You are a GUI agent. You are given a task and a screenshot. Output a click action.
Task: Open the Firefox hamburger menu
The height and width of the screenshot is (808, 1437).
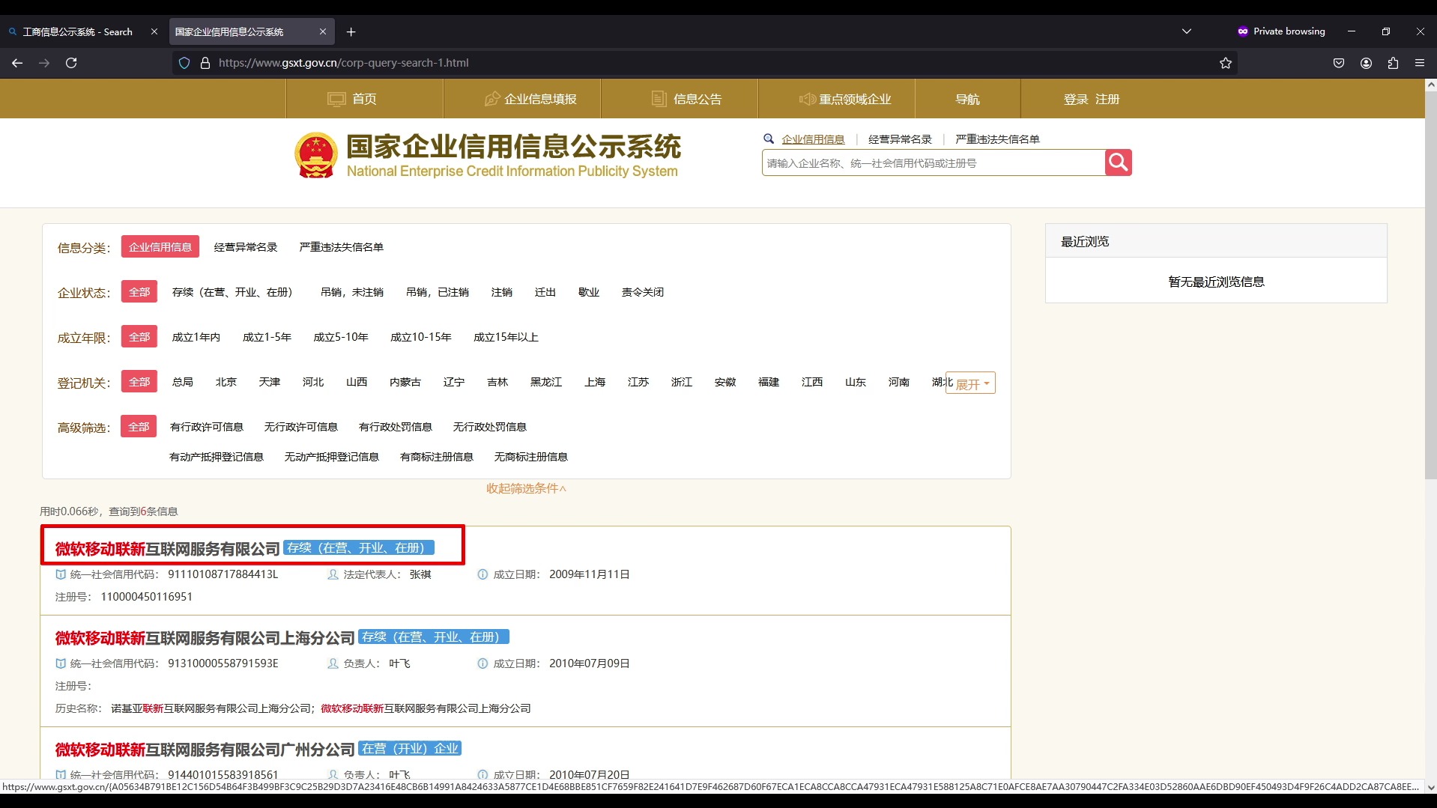pyautogui.click(x=1420, y=63)
